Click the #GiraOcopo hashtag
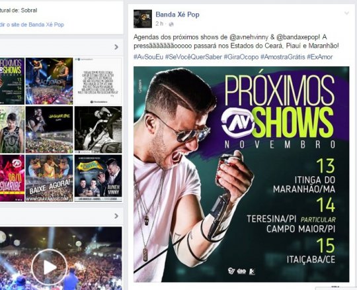This screenshot has width=357, height=290. point(241,57)
